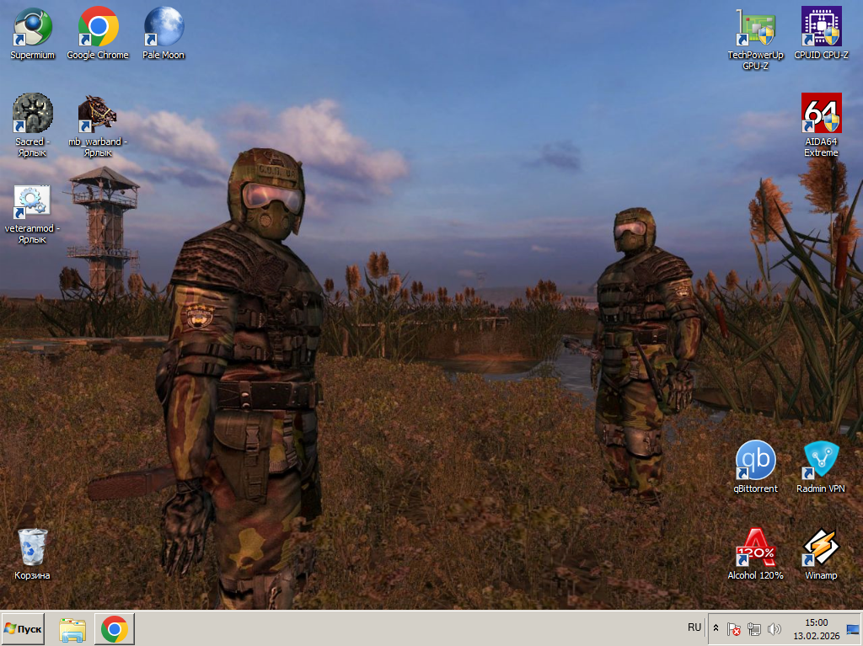Change the RU input language indicator

tap(694, 627)
